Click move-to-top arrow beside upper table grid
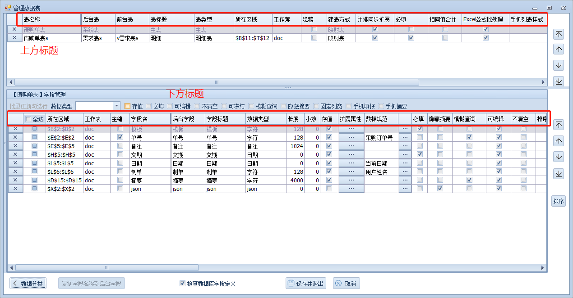This screenshot has height=298, width=573. point(559,34)
